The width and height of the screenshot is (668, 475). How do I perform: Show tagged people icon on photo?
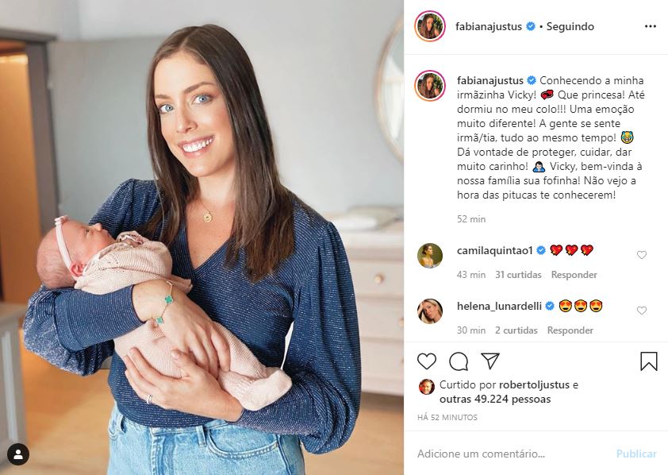pos(18,454)
